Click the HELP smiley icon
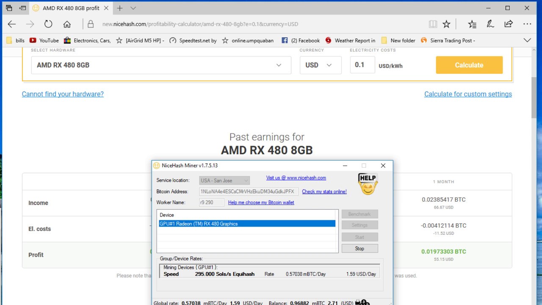This screenshot has width=542, height=305. pos(368,184)
